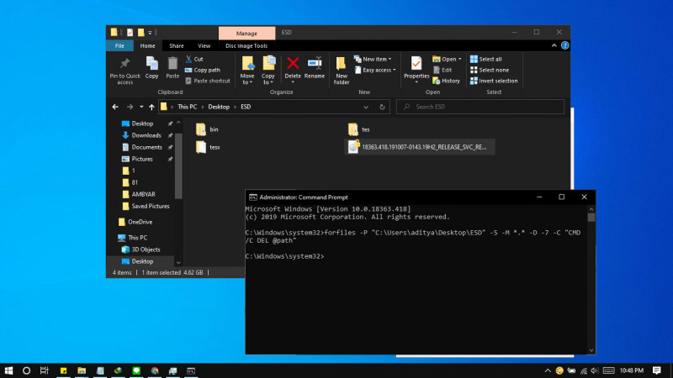
Task: Open 3D Objects in navigation pane
Action: pyautogui.click(x=146, y=249)
